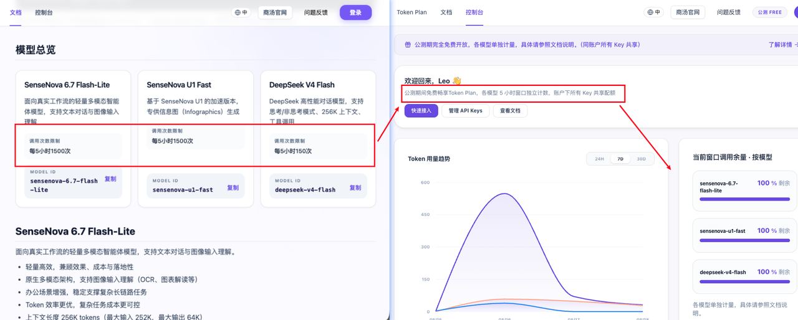Screen dimensions: 798x320
Task: Select the 控制台 tab in the right window
Action: tap(474, 12)
